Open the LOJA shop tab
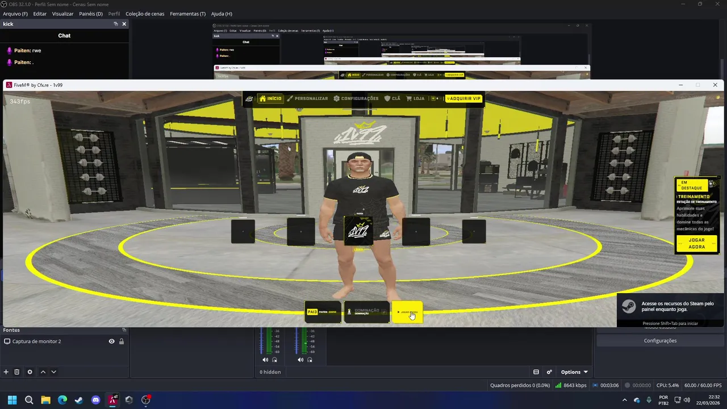 [415, 98]
